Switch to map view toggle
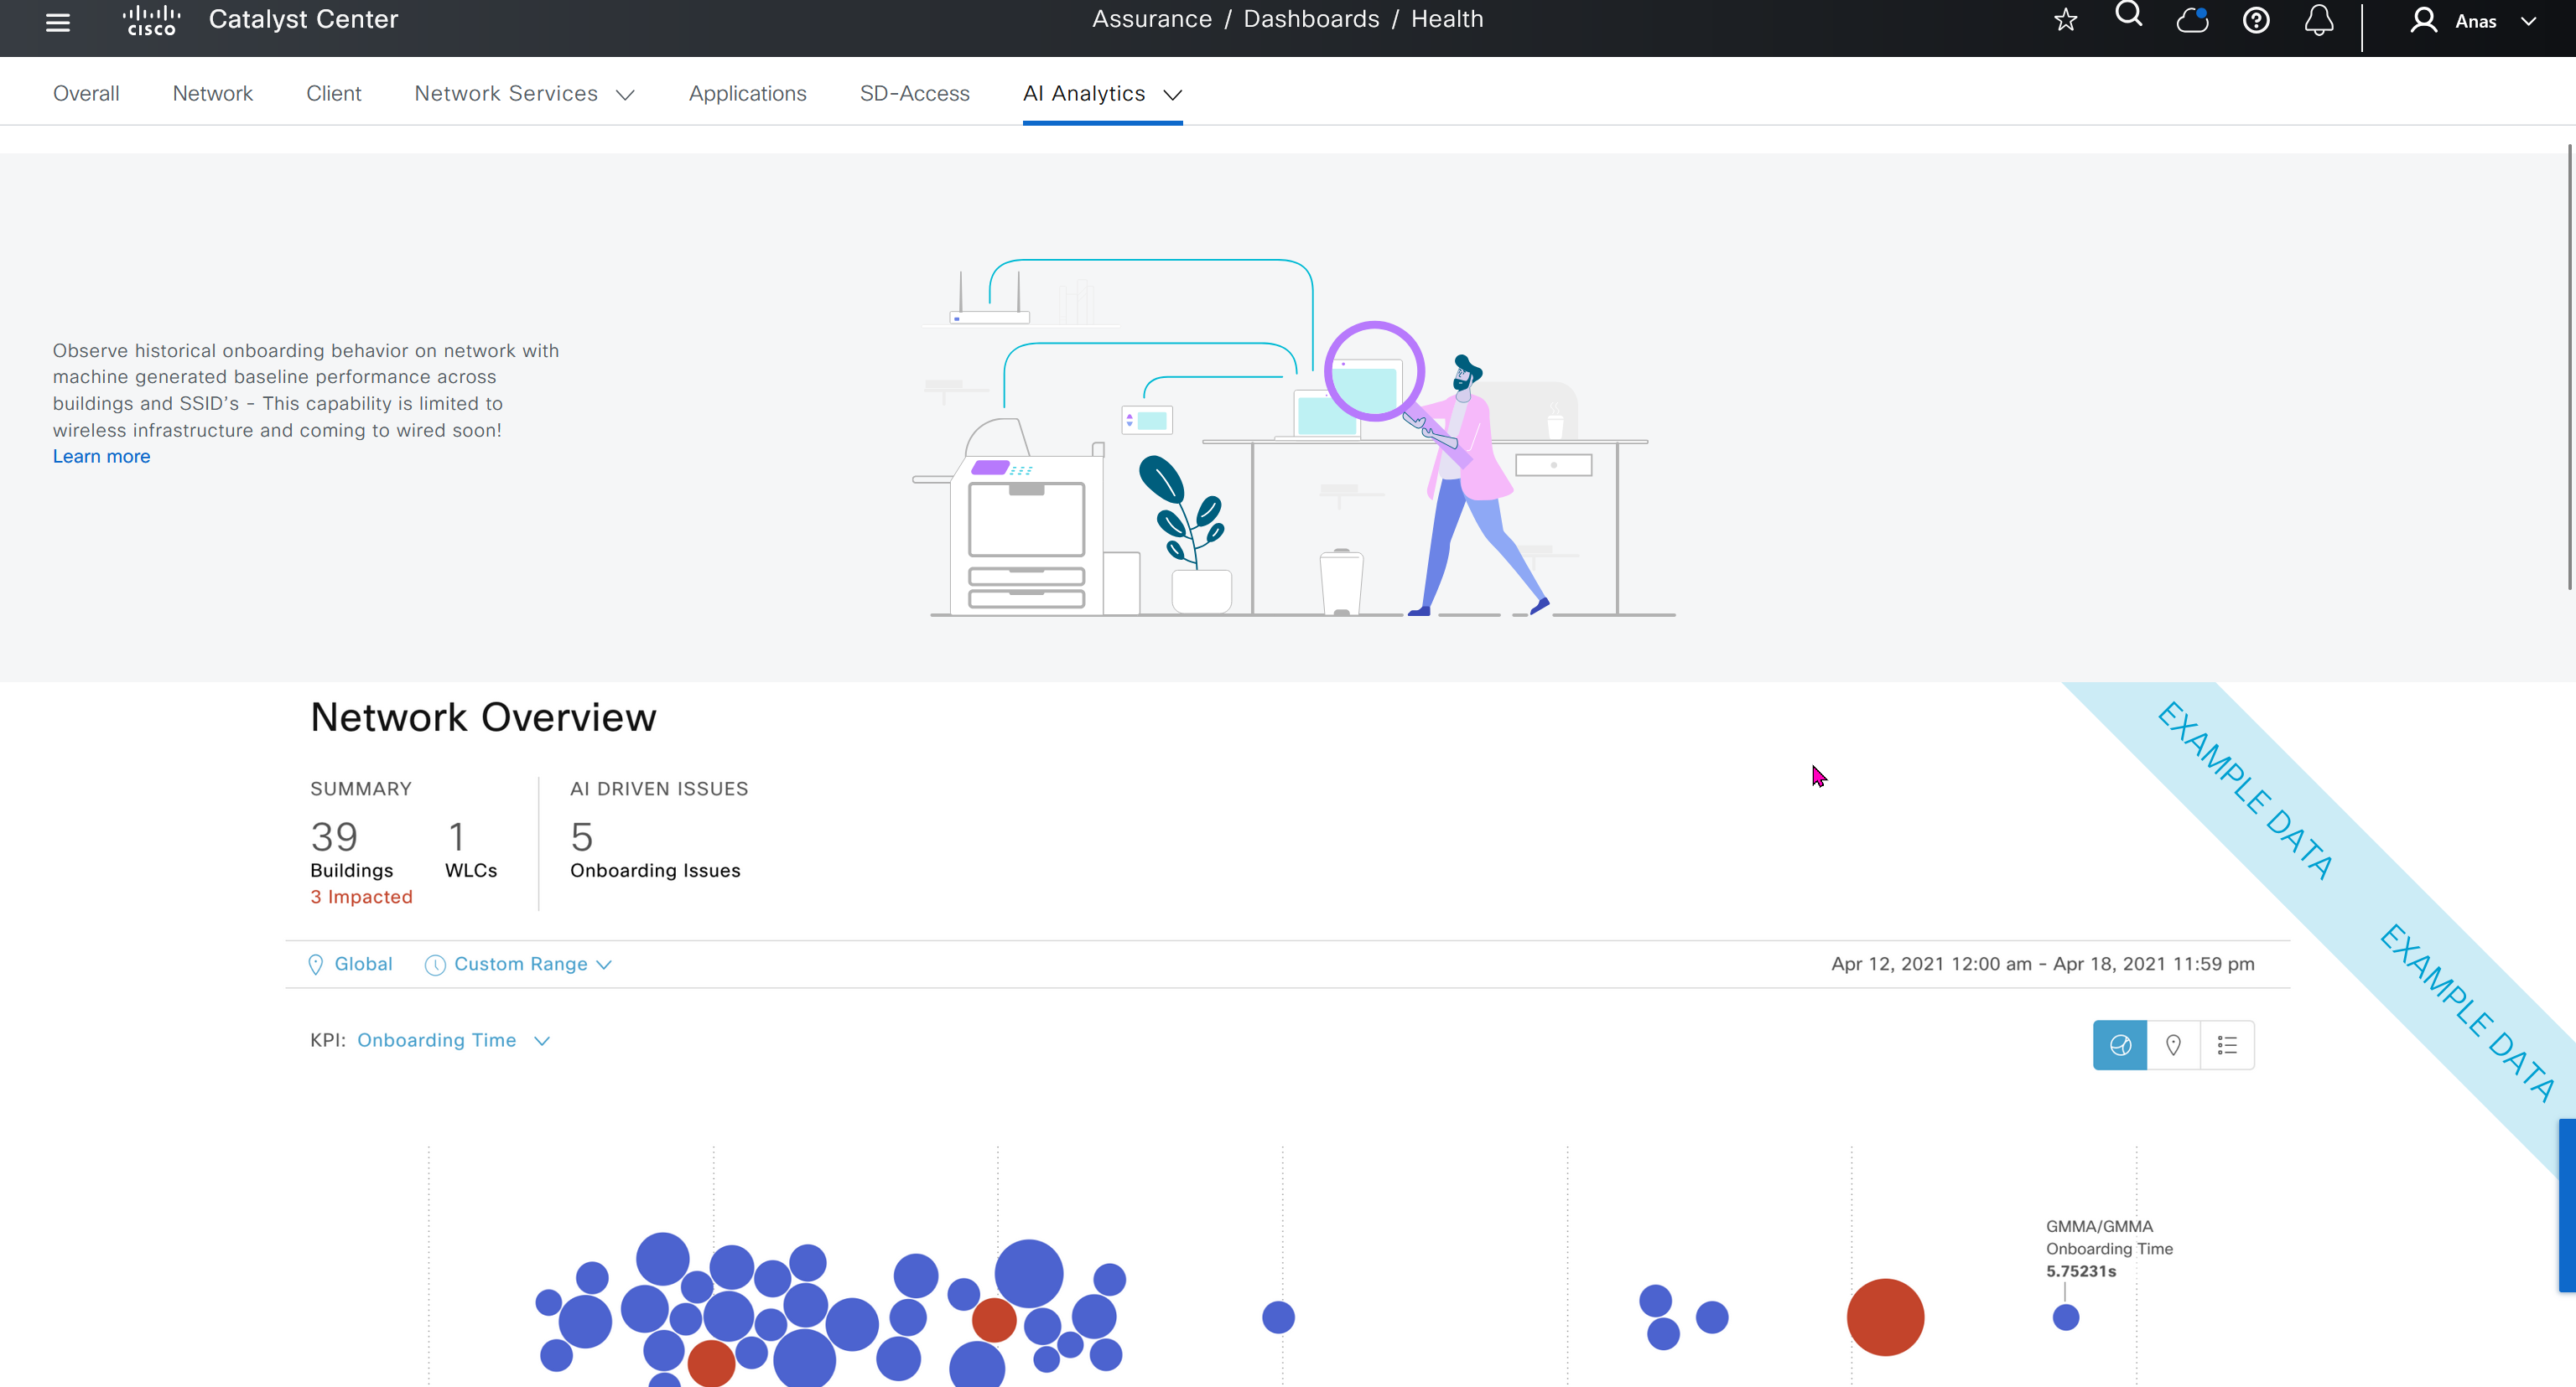Viewport: 2576px width, 1387px height. (2173, 1045)
